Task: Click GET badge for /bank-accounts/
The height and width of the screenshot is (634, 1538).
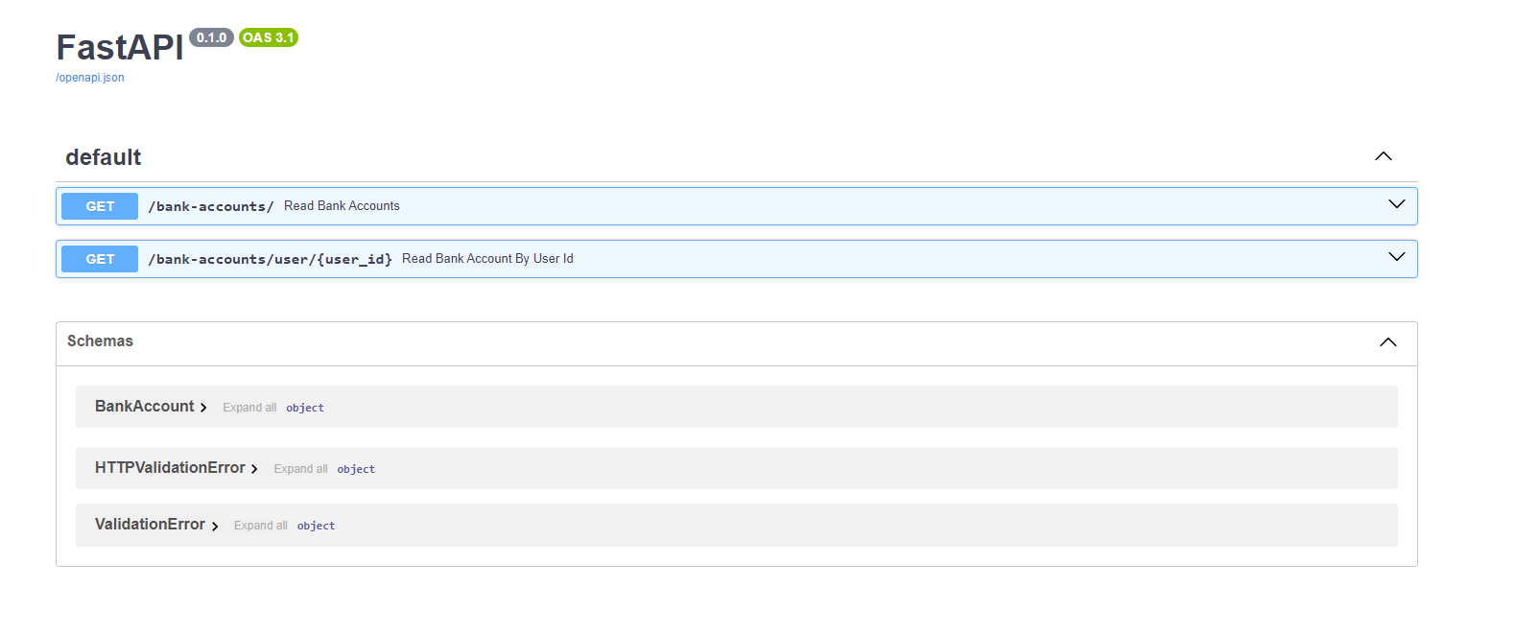Action: 100,206
